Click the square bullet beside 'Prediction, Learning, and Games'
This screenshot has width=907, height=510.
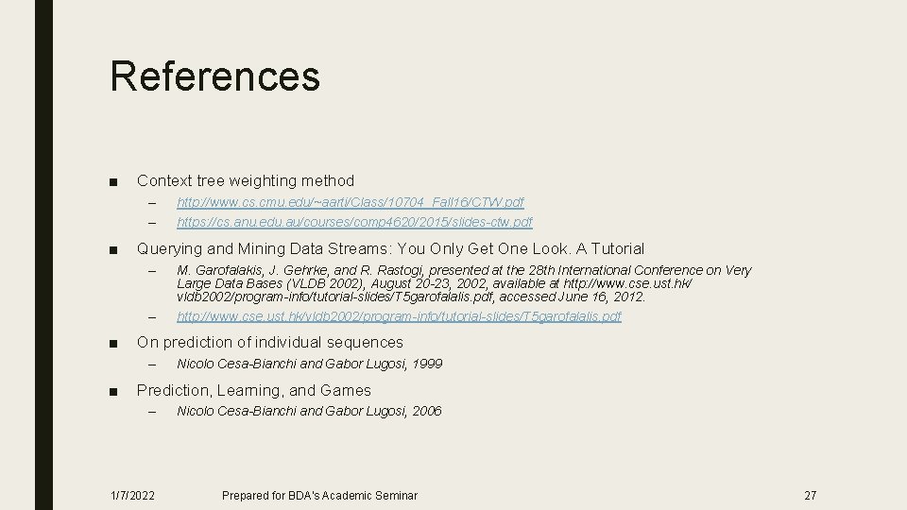click(x=113, y=391)
